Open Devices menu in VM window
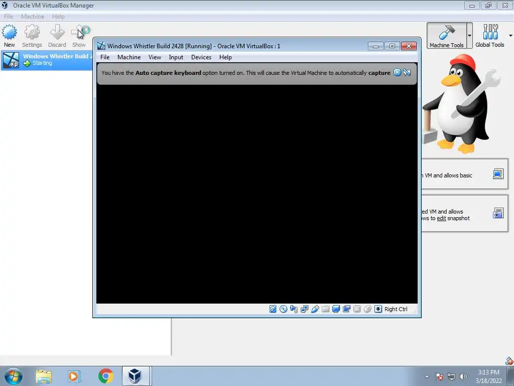Viewport: 514px width, 386px height. point(201,57)
